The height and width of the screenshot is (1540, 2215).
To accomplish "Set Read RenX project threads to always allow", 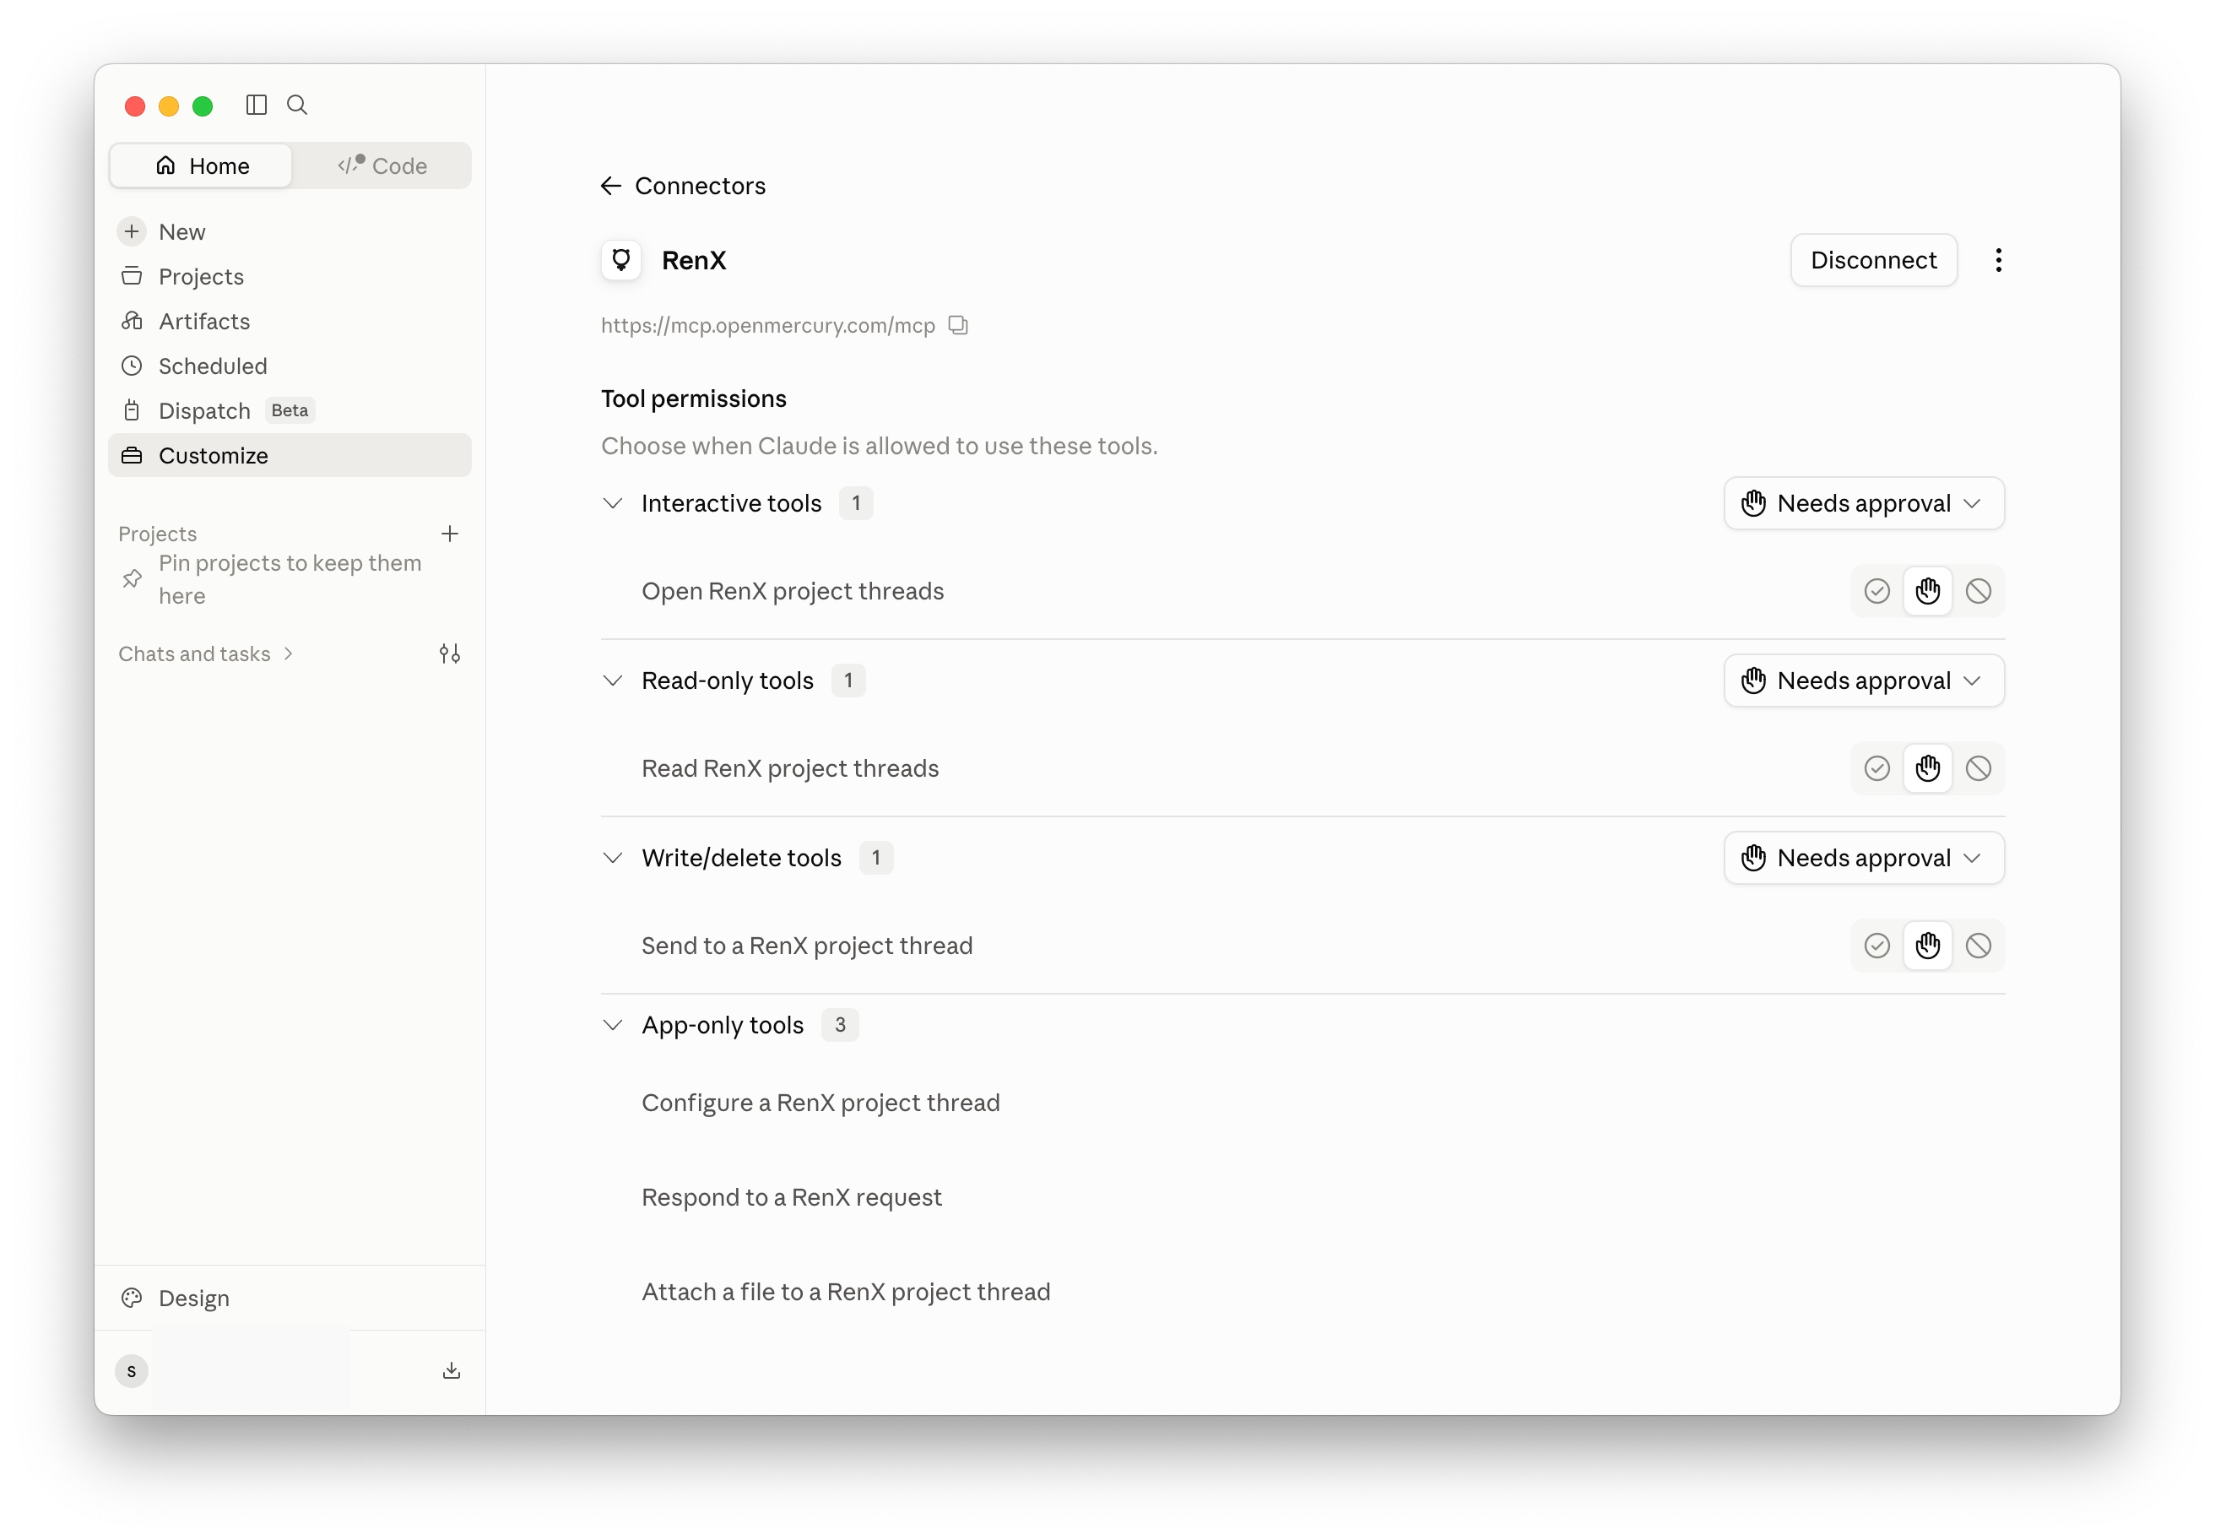I will pos(1877,769).
